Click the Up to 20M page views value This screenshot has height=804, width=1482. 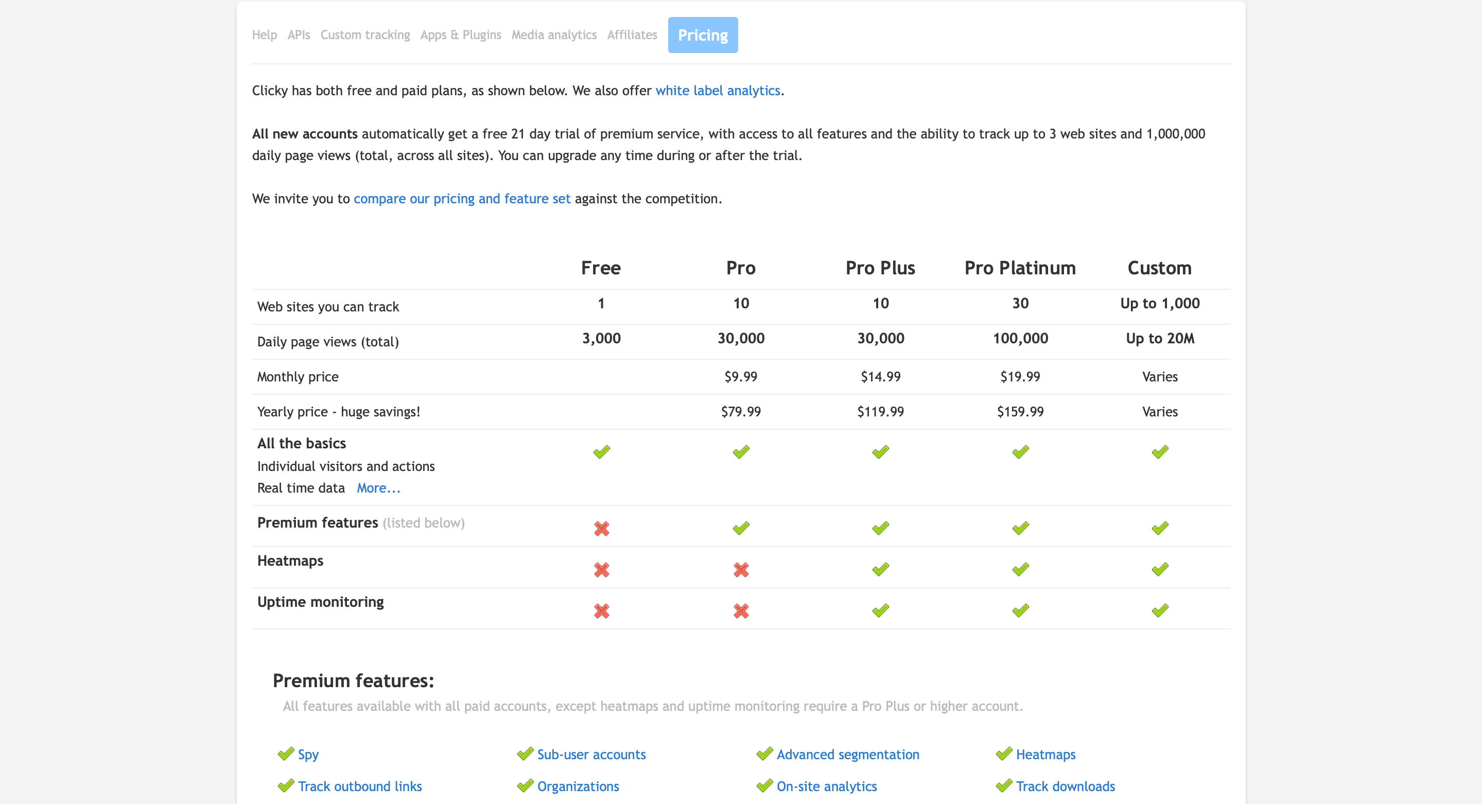(1160, 339)
